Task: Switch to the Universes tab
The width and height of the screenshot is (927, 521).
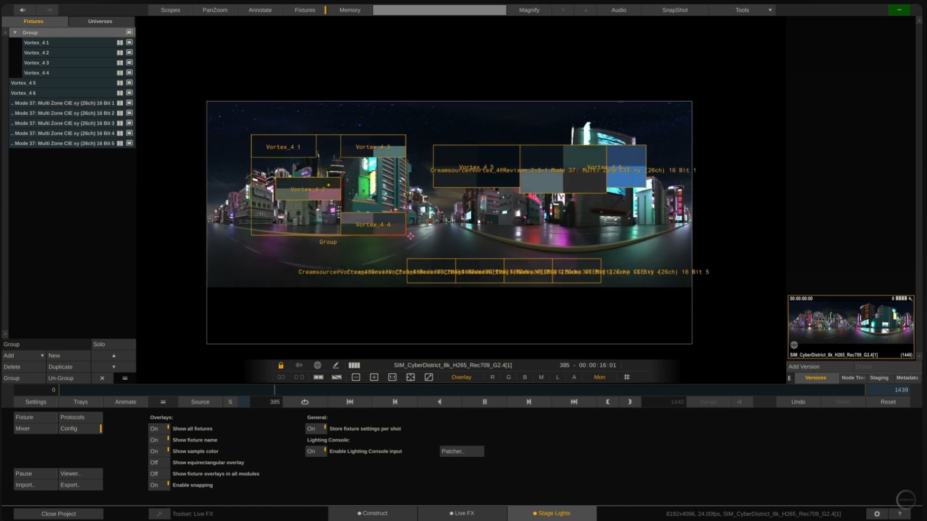Action: (x=100, y=21)
